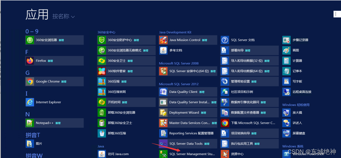Open 360安全浏览器无痕模式 icon
The width and height of the screenshot is (341, 158).
102,50
